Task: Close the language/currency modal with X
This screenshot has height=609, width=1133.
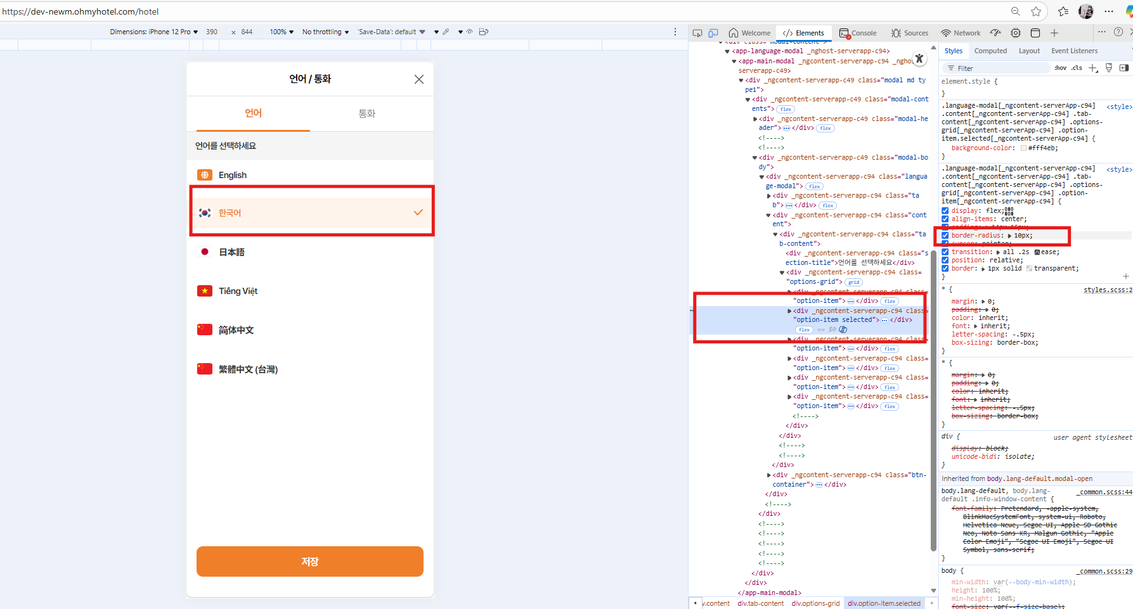Action: pyautogui.click(x=418, y=79)
